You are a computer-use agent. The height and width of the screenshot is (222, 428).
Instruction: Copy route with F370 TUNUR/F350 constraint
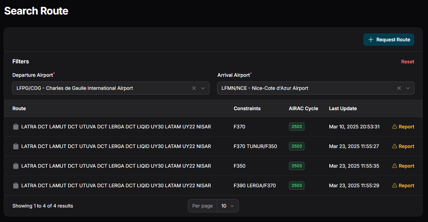15,146
